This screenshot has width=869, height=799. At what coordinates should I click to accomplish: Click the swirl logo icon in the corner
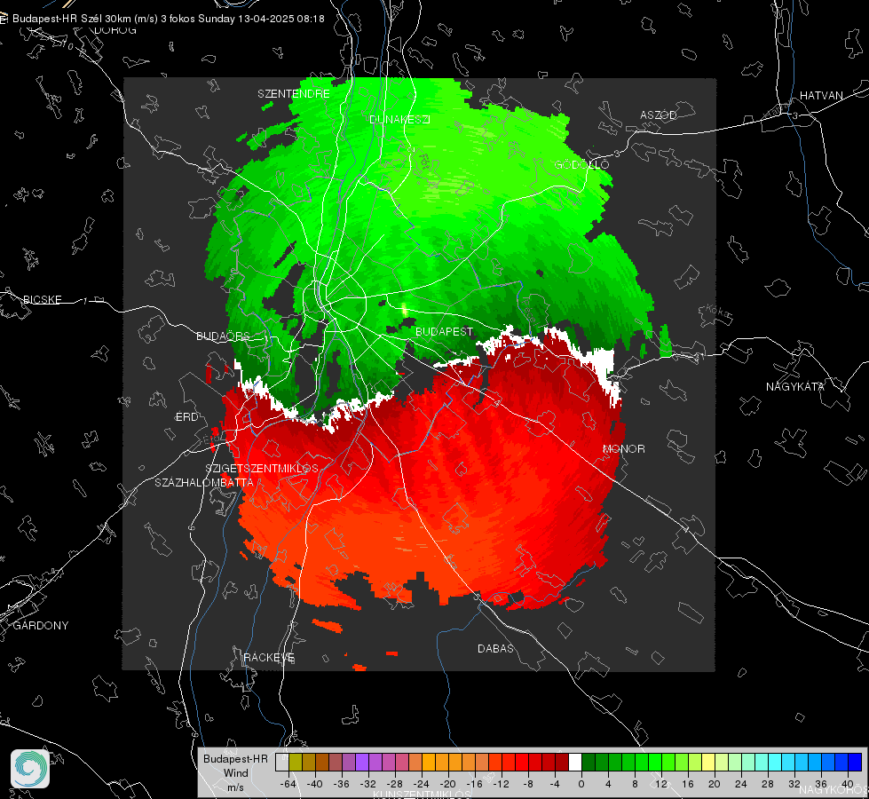(x=30, y=769)
